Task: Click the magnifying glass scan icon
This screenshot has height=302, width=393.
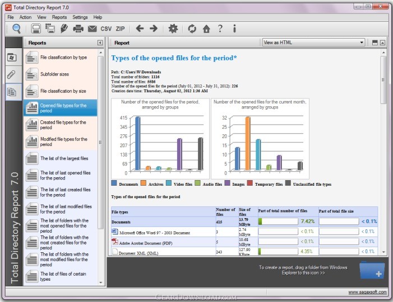Action: [x=16, y=29]
